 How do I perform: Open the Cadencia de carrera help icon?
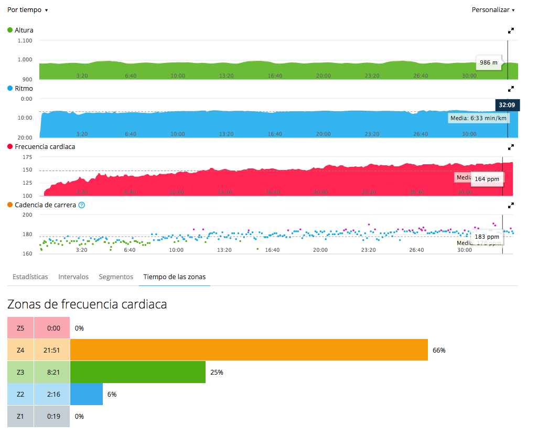pyautogui.click(x=82, y=205)
